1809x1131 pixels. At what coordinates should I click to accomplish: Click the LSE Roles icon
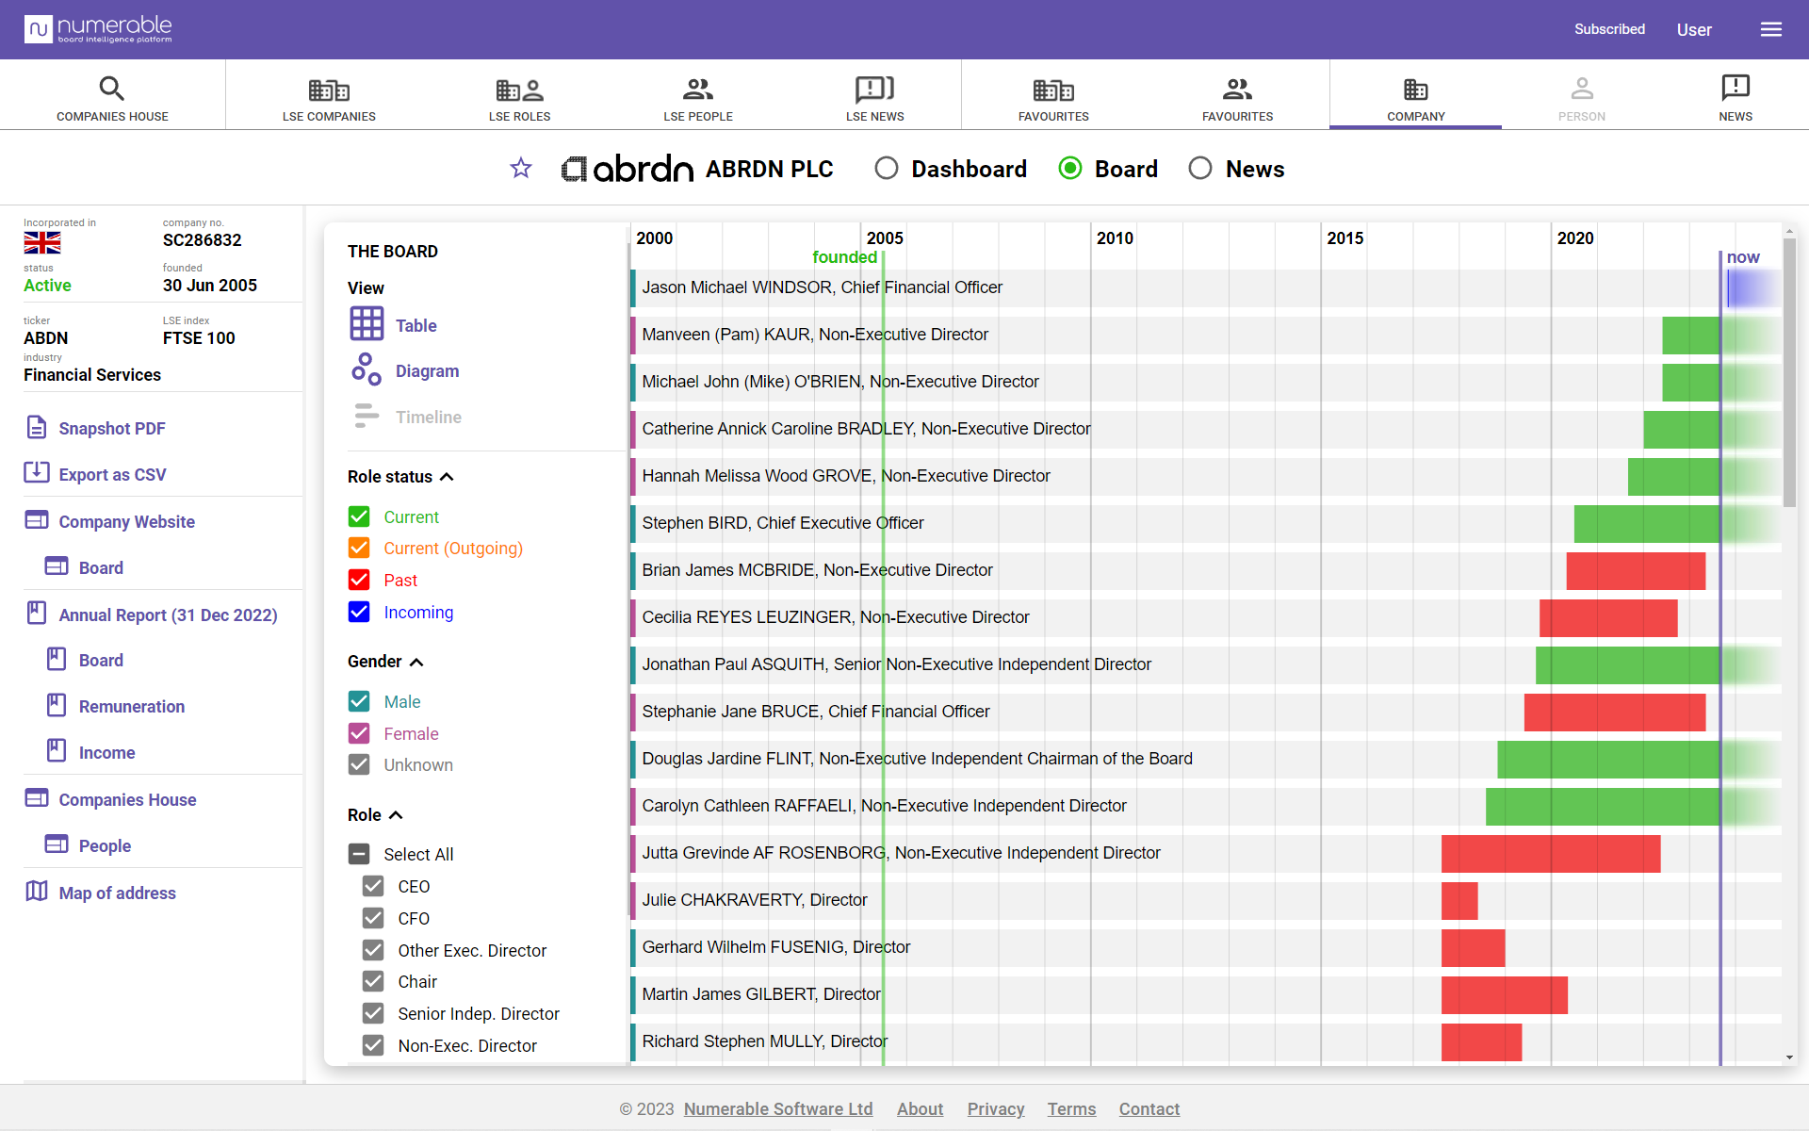coord(520,90)
